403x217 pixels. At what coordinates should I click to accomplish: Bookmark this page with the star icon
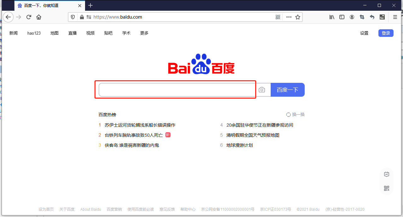coord(298,17)
